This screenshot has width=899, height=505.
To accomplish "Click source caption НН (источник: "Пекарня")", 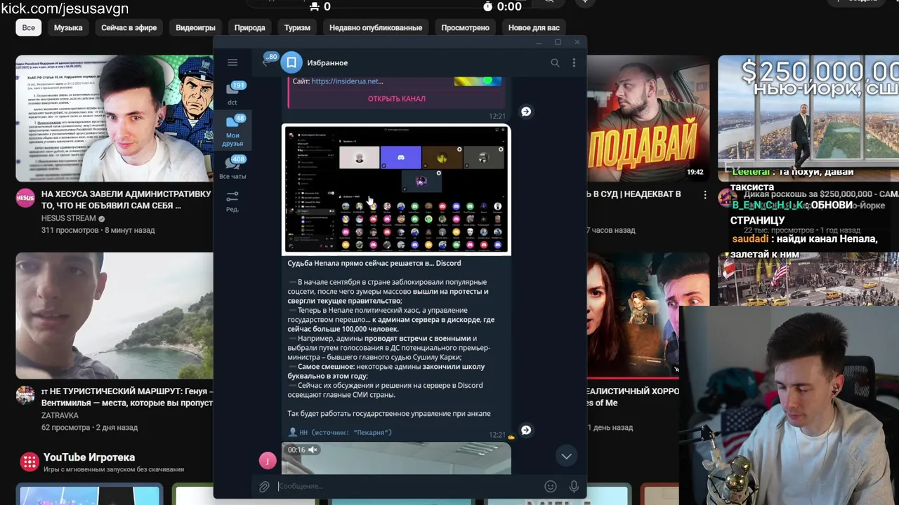I will [x=346, y=433].
